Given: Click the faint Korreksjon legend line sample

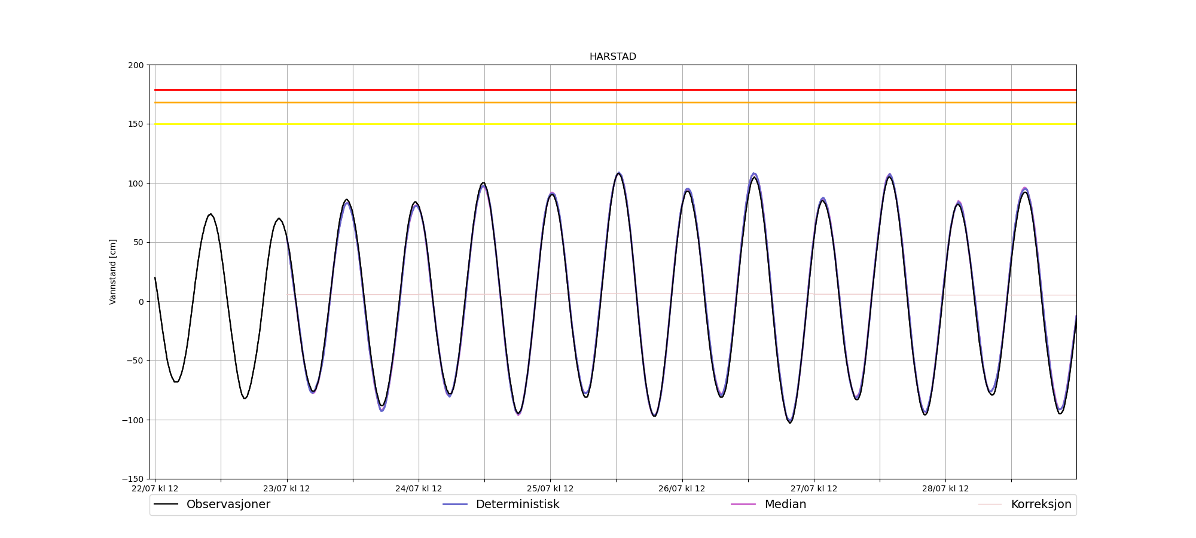Looking at the screenshot, I should point(990,505).
